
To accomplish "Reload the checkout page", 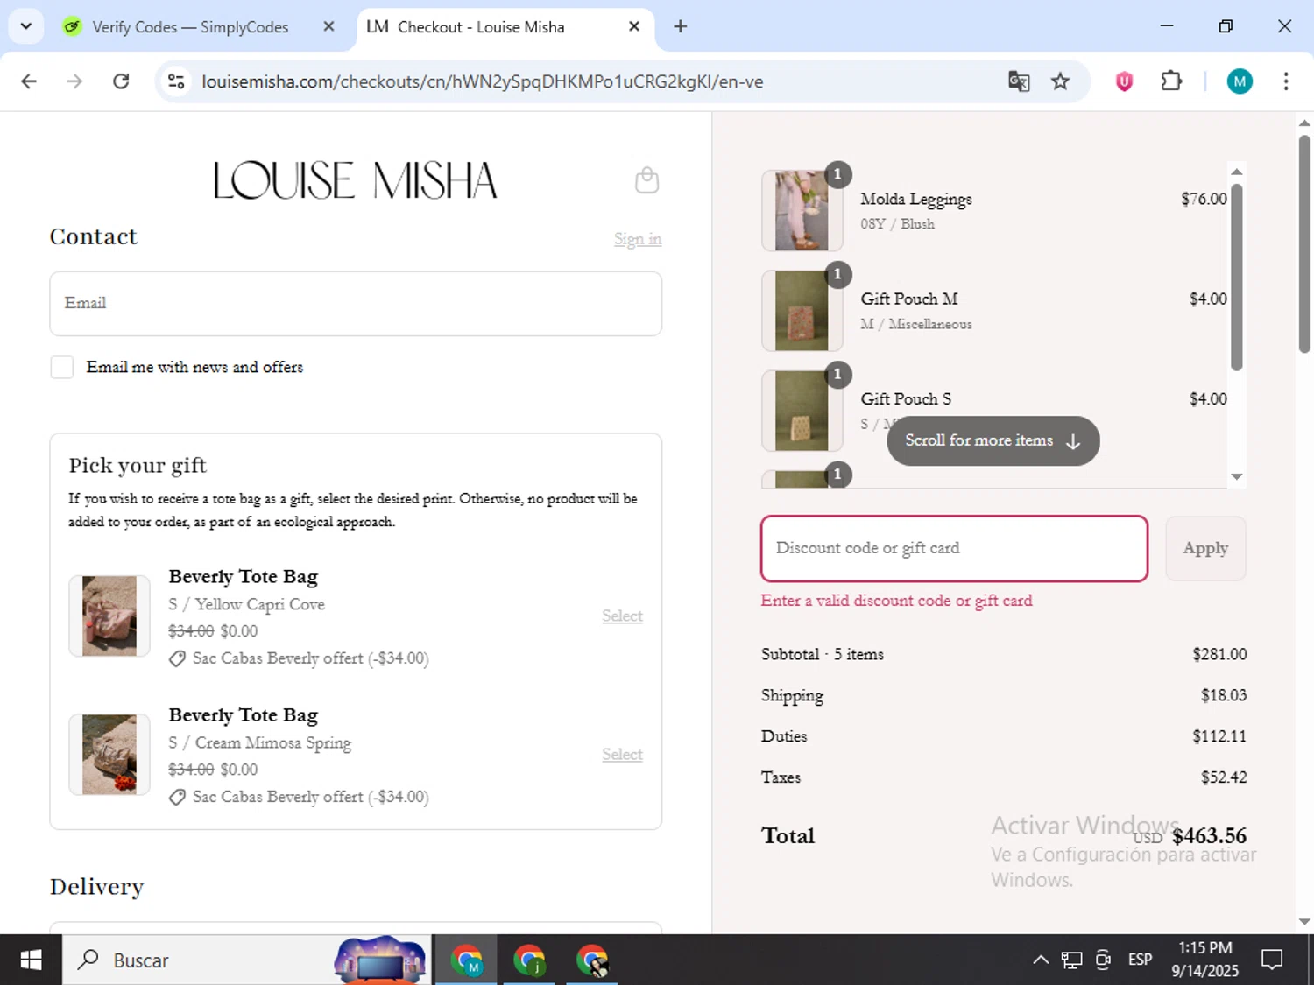I will coord(121,81).
